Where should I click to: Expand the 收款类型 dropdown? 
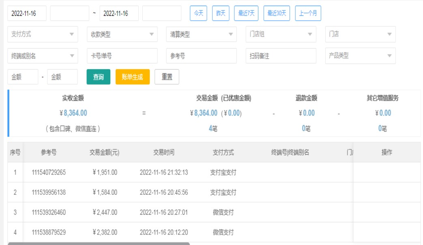[122, 34]
